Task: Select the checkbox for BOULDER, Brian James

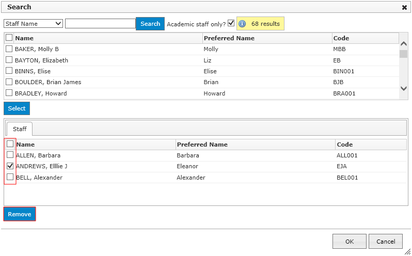Action: 9,82
